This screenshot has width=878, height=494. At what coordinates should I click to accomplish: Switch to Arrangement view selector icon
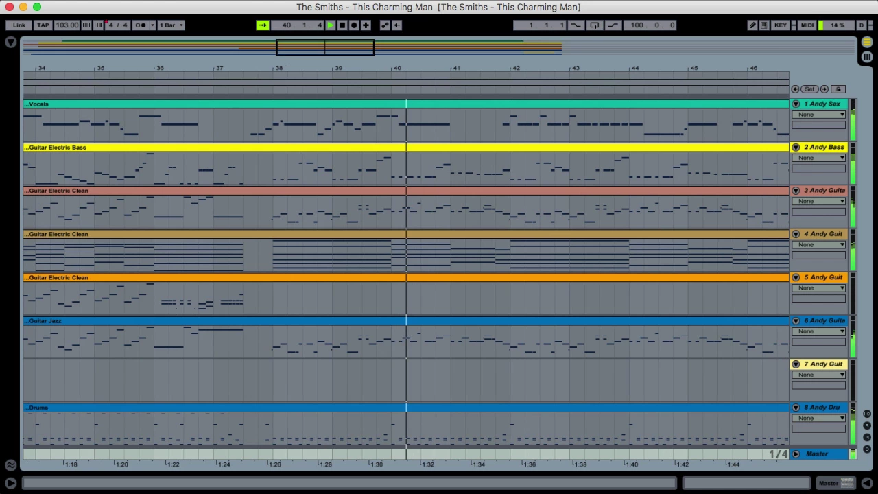pyautogui.click(x=867, y=43)
